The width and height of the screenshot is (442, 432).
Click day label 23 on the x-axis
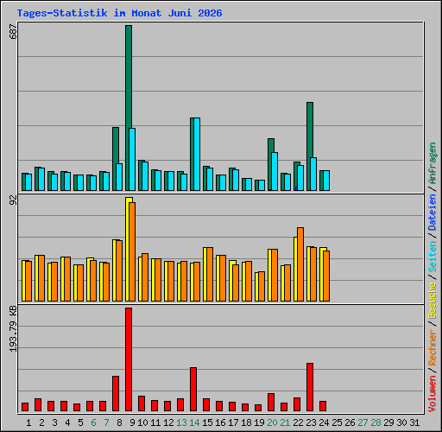[x=311, y=422]
